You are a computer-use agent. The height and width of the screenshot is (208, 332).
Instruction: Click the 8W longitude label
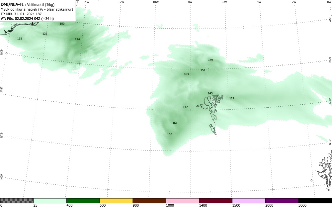click(190, 2)
